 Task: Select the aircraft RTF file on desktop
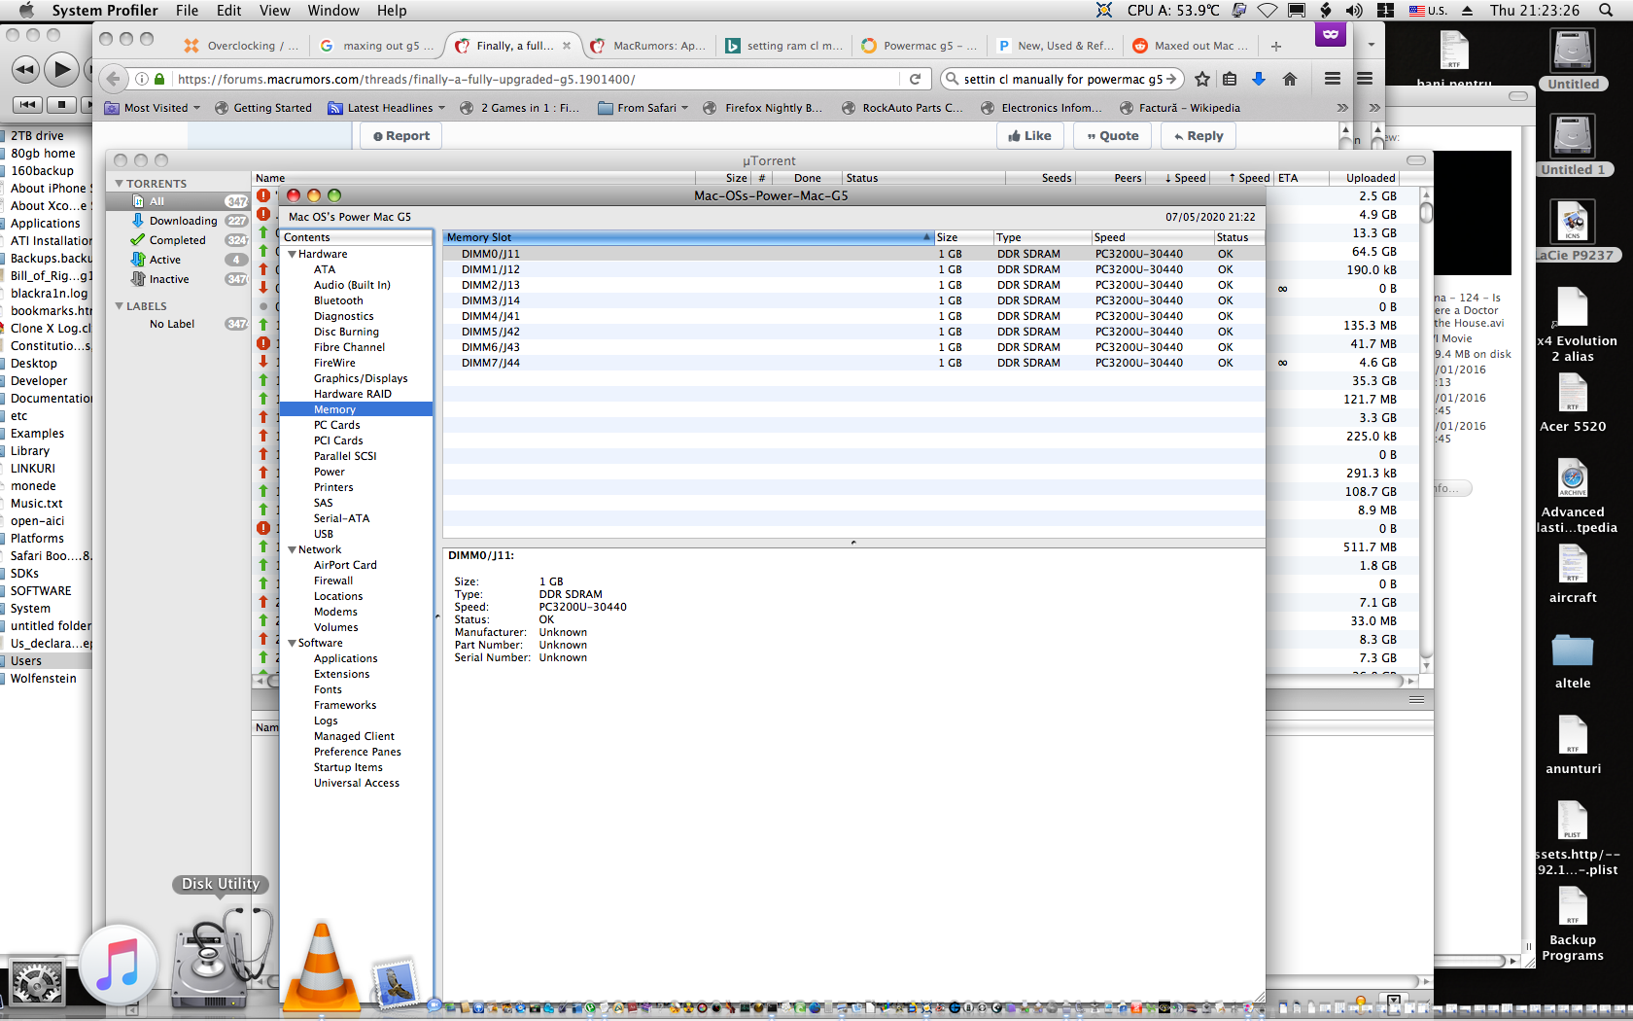point(1573,575)
